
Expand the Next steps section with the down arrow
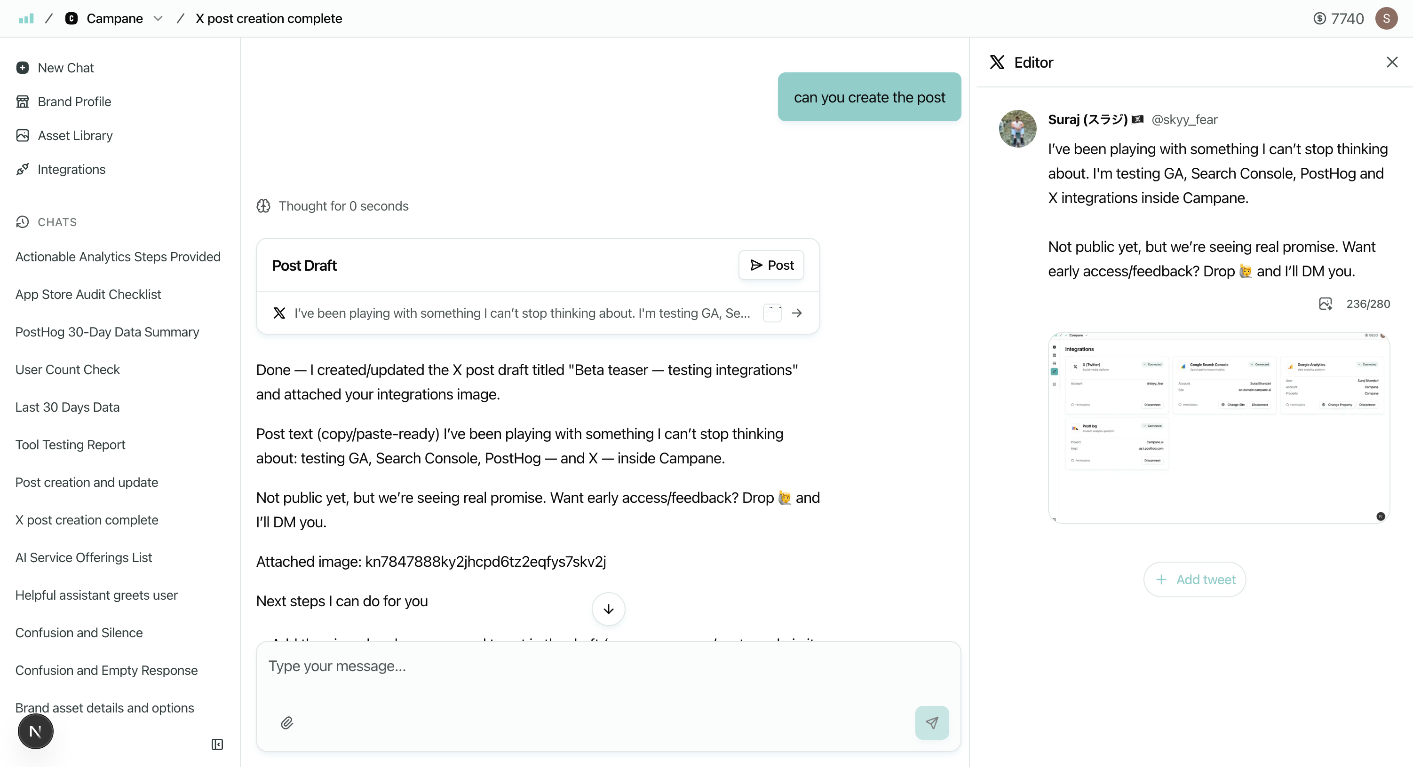(x=608, y=609)
